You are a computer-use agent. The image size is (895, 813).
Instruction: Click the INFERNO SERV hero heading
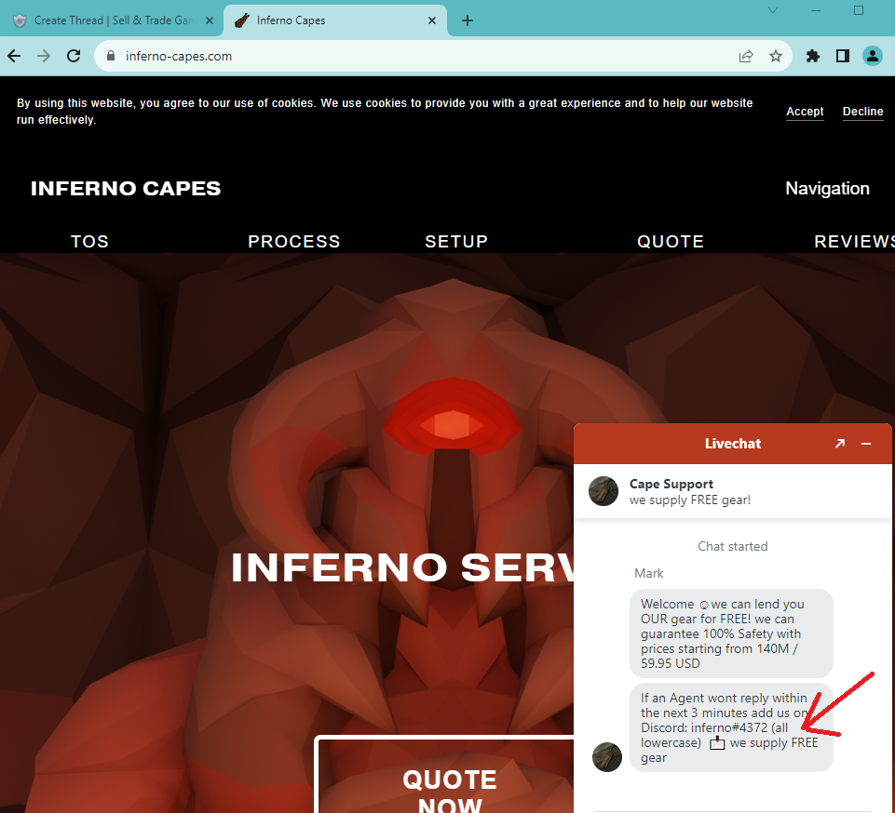click(x=402, y=567)
